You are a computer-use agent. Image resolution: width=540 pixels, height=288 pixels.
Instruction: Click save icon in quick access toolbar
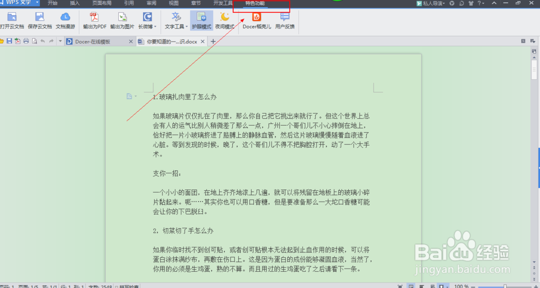tap(9, 42)
